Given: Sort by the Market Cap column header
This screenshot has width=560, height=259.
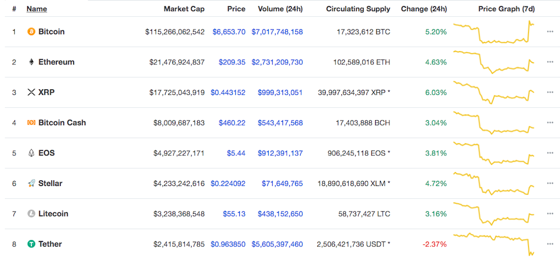Looking at the screenshot, I should point(184,9).
